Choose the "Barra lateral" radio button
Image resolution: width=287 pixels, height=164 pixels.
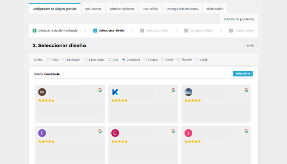[86, 59]
